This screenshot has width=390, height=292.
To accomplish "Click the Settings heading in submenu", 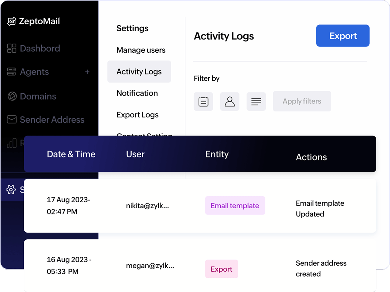I will pos(132,28).
